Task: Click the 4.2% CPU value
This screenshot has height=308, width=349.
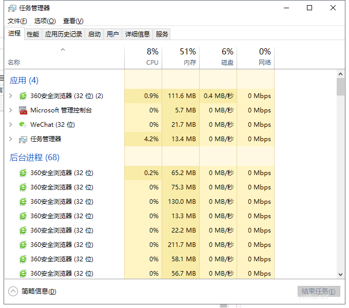Action: click(x=151, y=139)
